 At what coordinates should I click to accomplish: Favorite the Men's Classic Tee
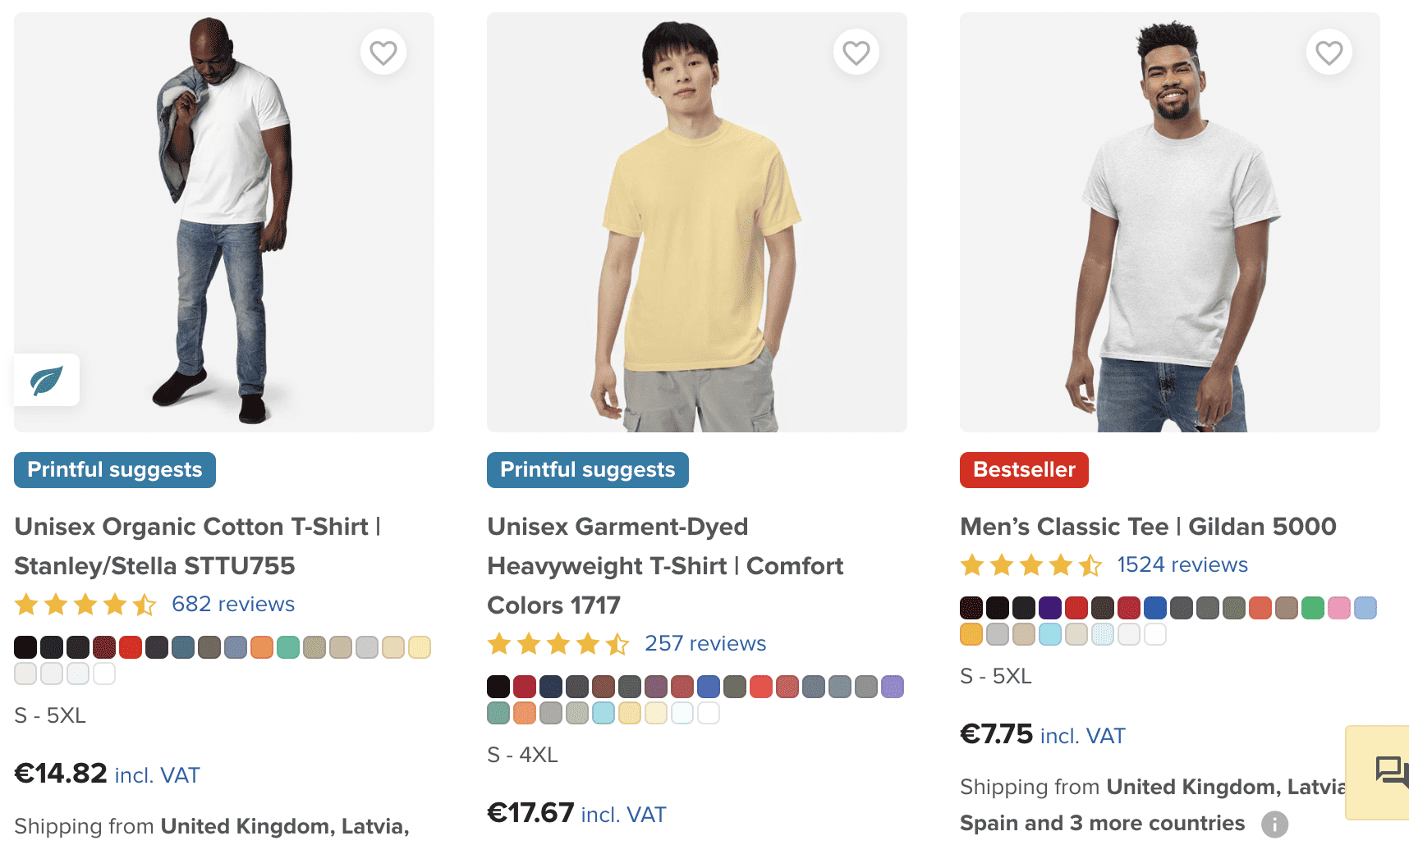[x=1329, y=52]
